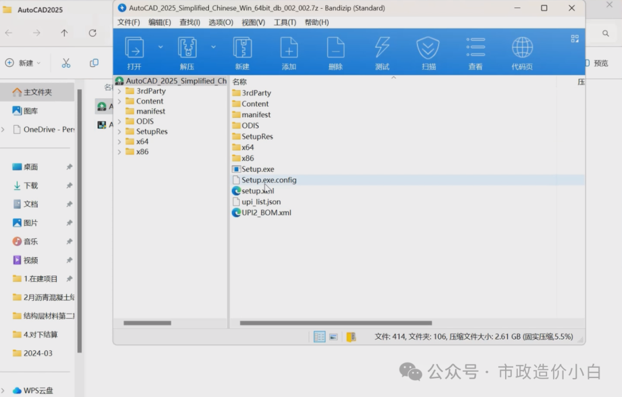Open the 文件(F) menu
This screenshot has width=622, height=397.
point(128,22)
